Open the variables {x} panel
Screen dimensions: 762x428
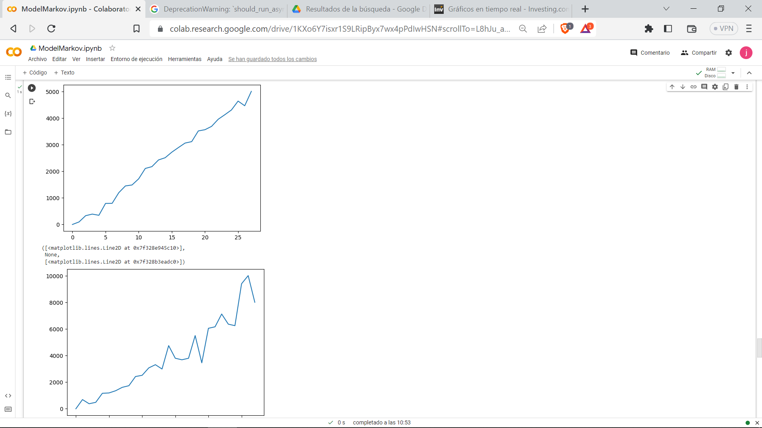pyautogui.click(x=8, y=114)
